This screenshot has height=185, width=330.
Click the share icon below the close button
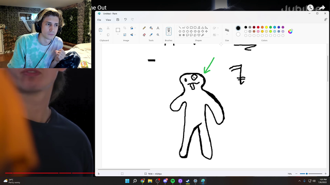pos(325,20)
